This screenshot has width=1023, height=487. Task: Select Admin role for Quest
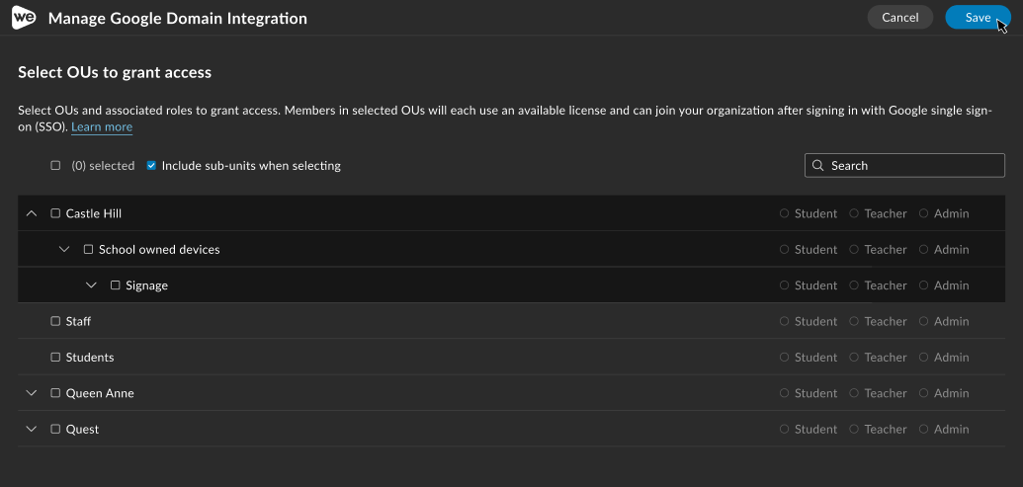coord(924,429)
